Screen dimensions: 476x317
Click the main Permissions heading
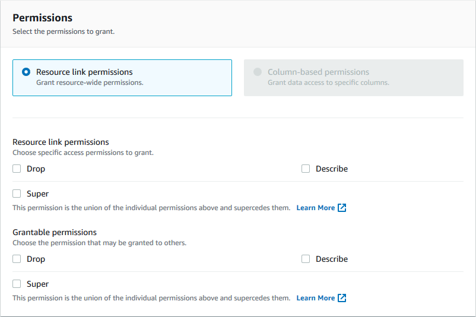pyautogui.click(x=42, y=18)
